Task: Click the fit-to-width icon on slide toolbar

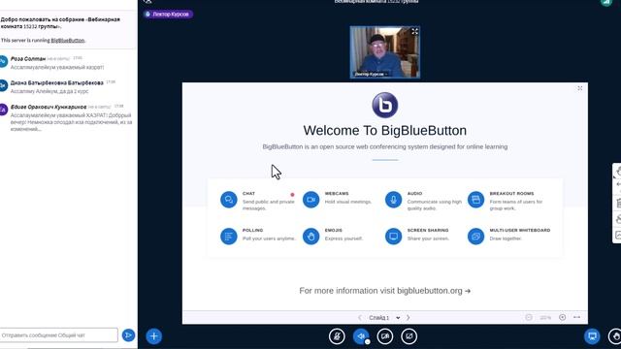Action: (x=576, y=317)
